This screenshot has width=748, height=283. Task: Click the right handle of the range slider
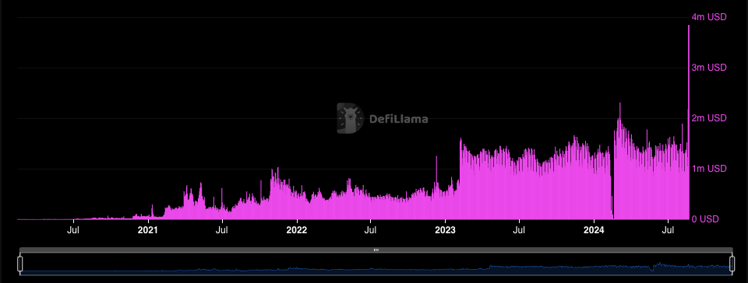click(x=732, y=264)
